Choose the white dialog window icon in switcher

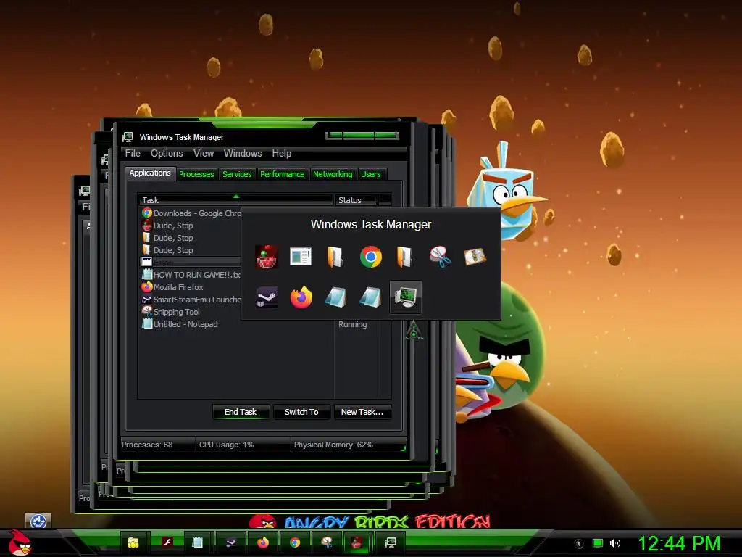tap(301, 257)
